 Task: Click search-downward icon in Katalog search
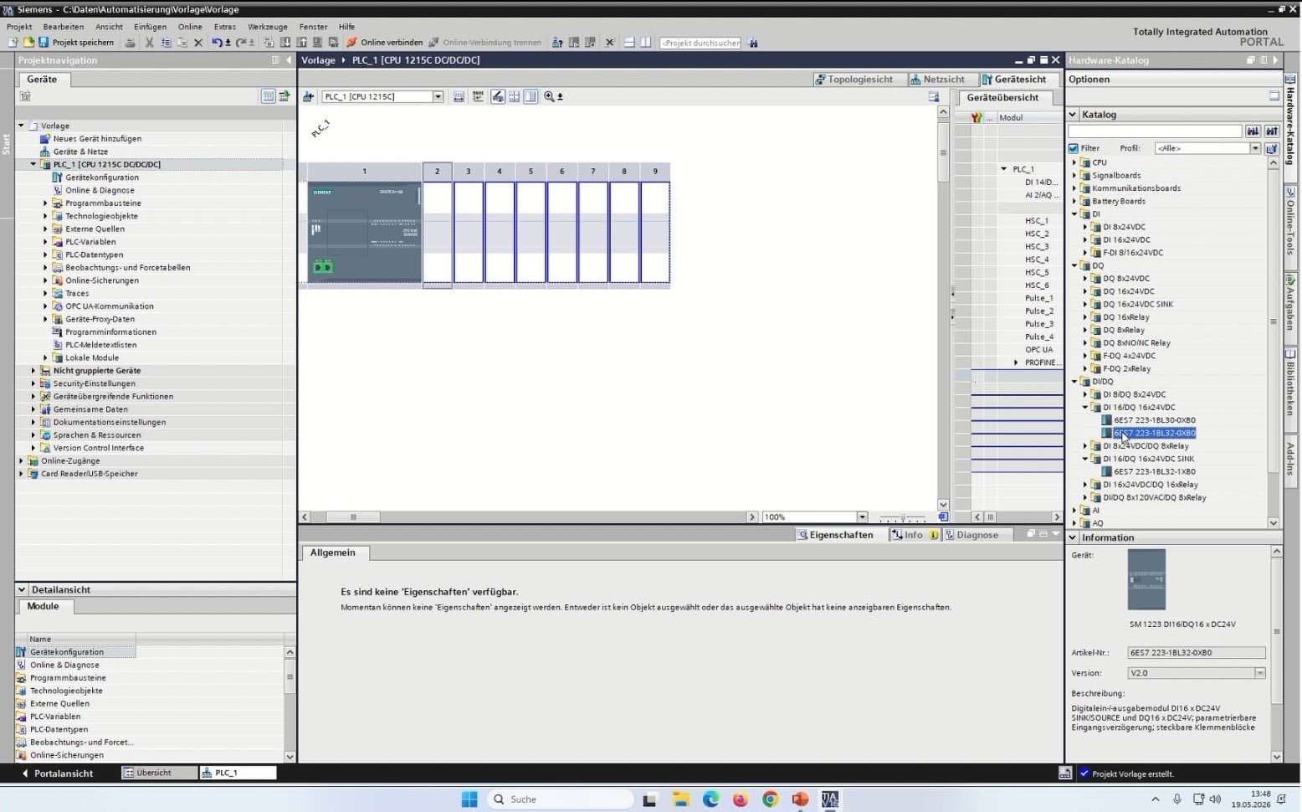1253,131
